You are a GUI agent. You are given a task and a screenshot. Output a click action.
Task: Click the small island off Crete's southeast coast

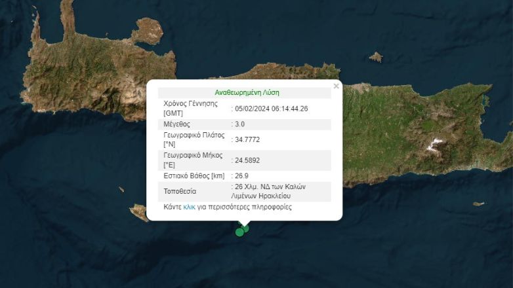tap(478, 204)
